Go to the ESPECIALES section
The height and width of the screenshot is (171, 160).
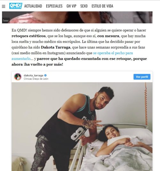pyautogui.click(x=54, y=6)
